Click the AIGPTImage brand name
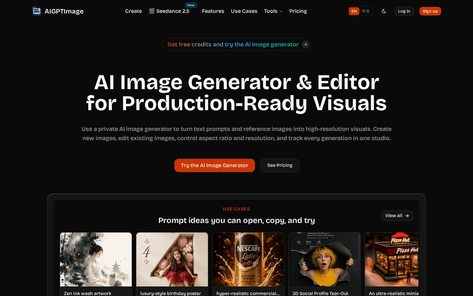This screenshot has width=473, height=296. point(64,11)
